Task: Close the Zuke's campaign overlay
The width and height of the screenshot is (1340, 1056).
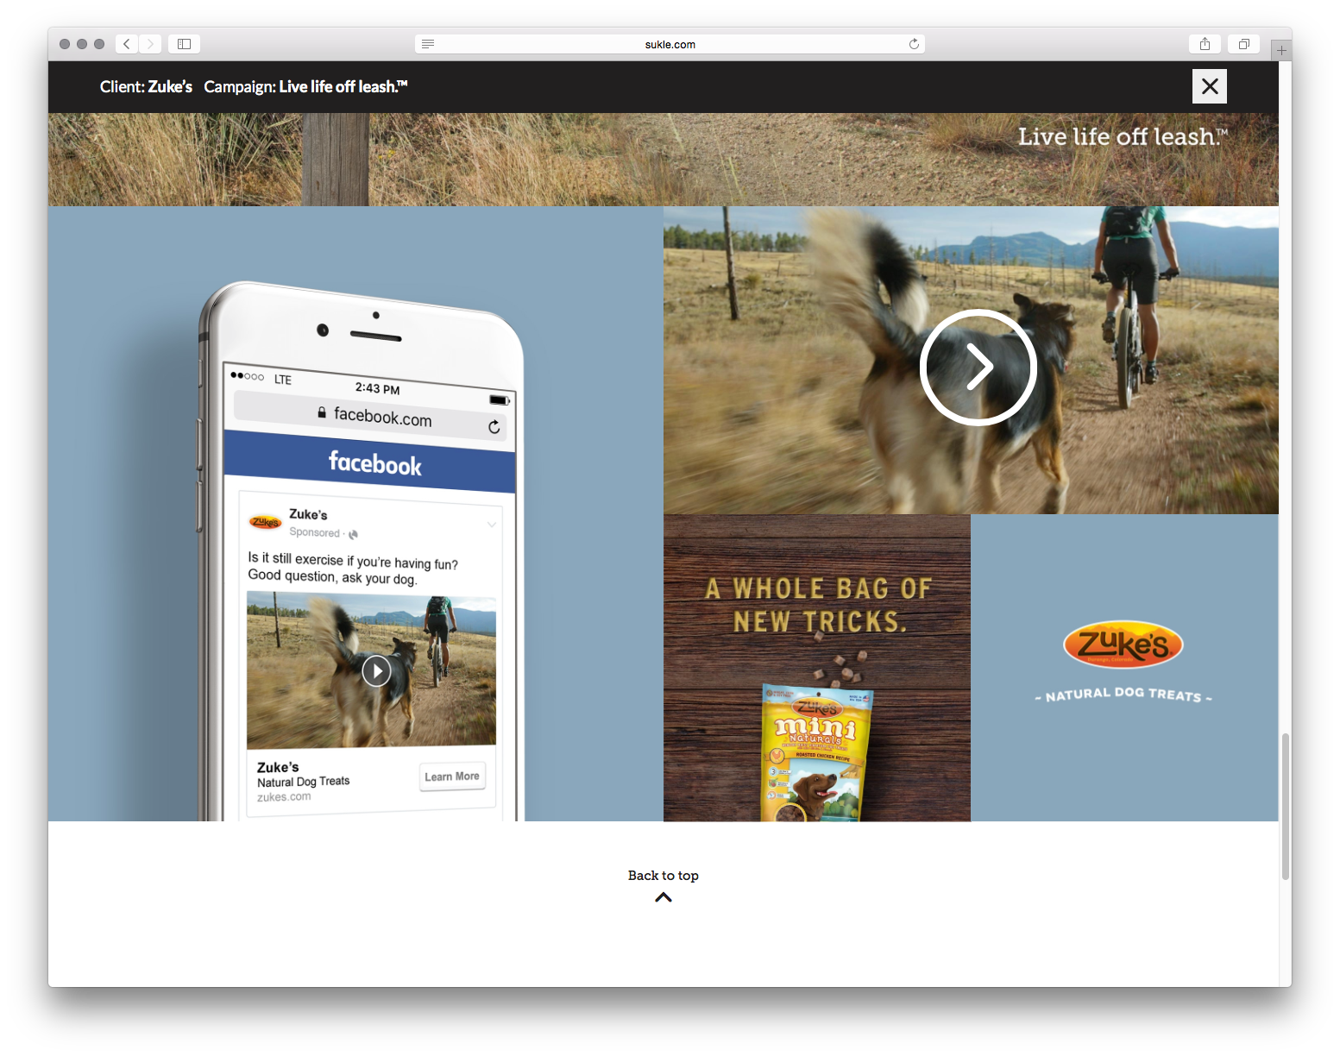Action: click(1210, 86)
